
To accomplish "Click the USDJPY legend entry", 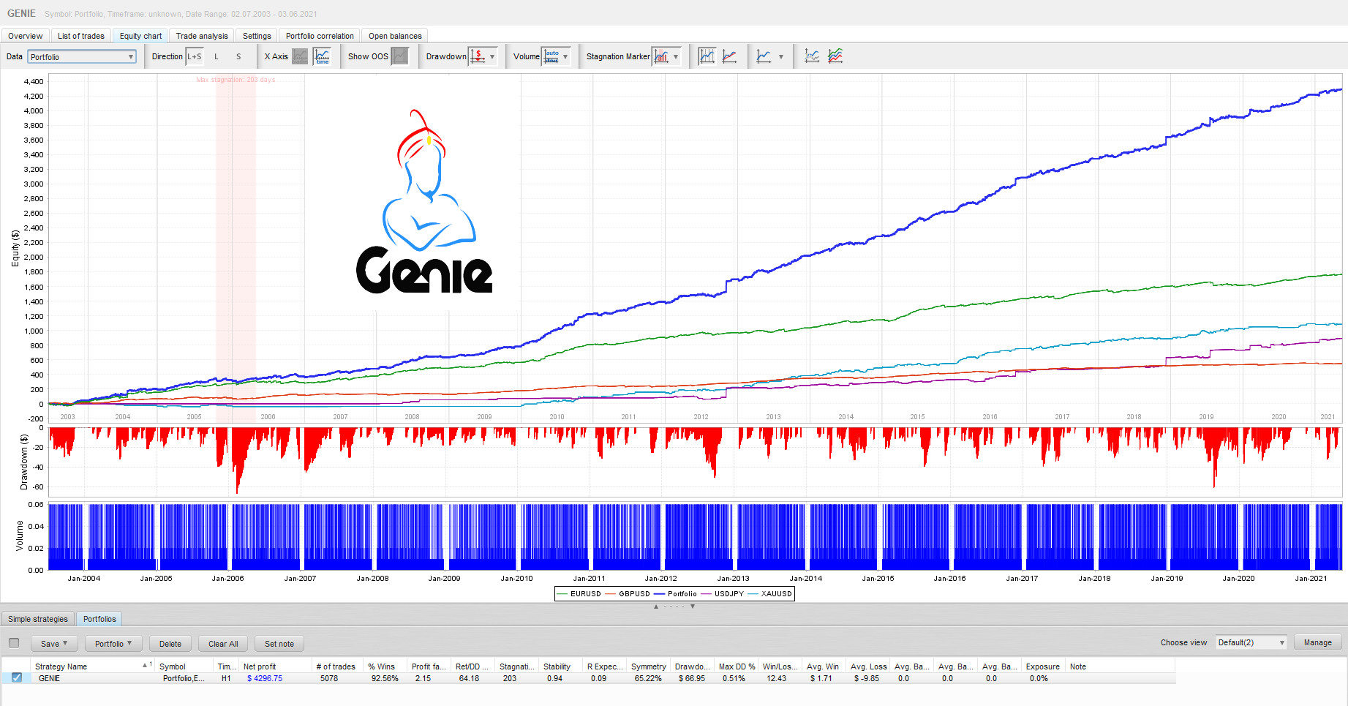I will click(x=723, y=593).
